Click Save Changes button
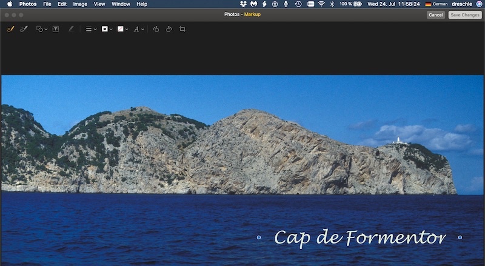Viewport: 485px width, 266px height. click(x=465, y=15)
